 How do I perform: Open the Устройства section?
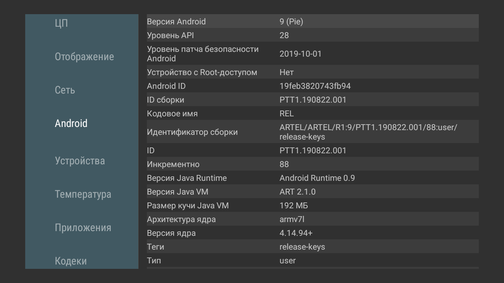[80, 161]
